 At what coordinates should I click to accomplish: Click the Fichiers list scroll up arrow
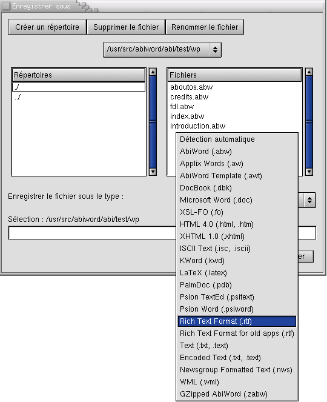tap(309, 72)
